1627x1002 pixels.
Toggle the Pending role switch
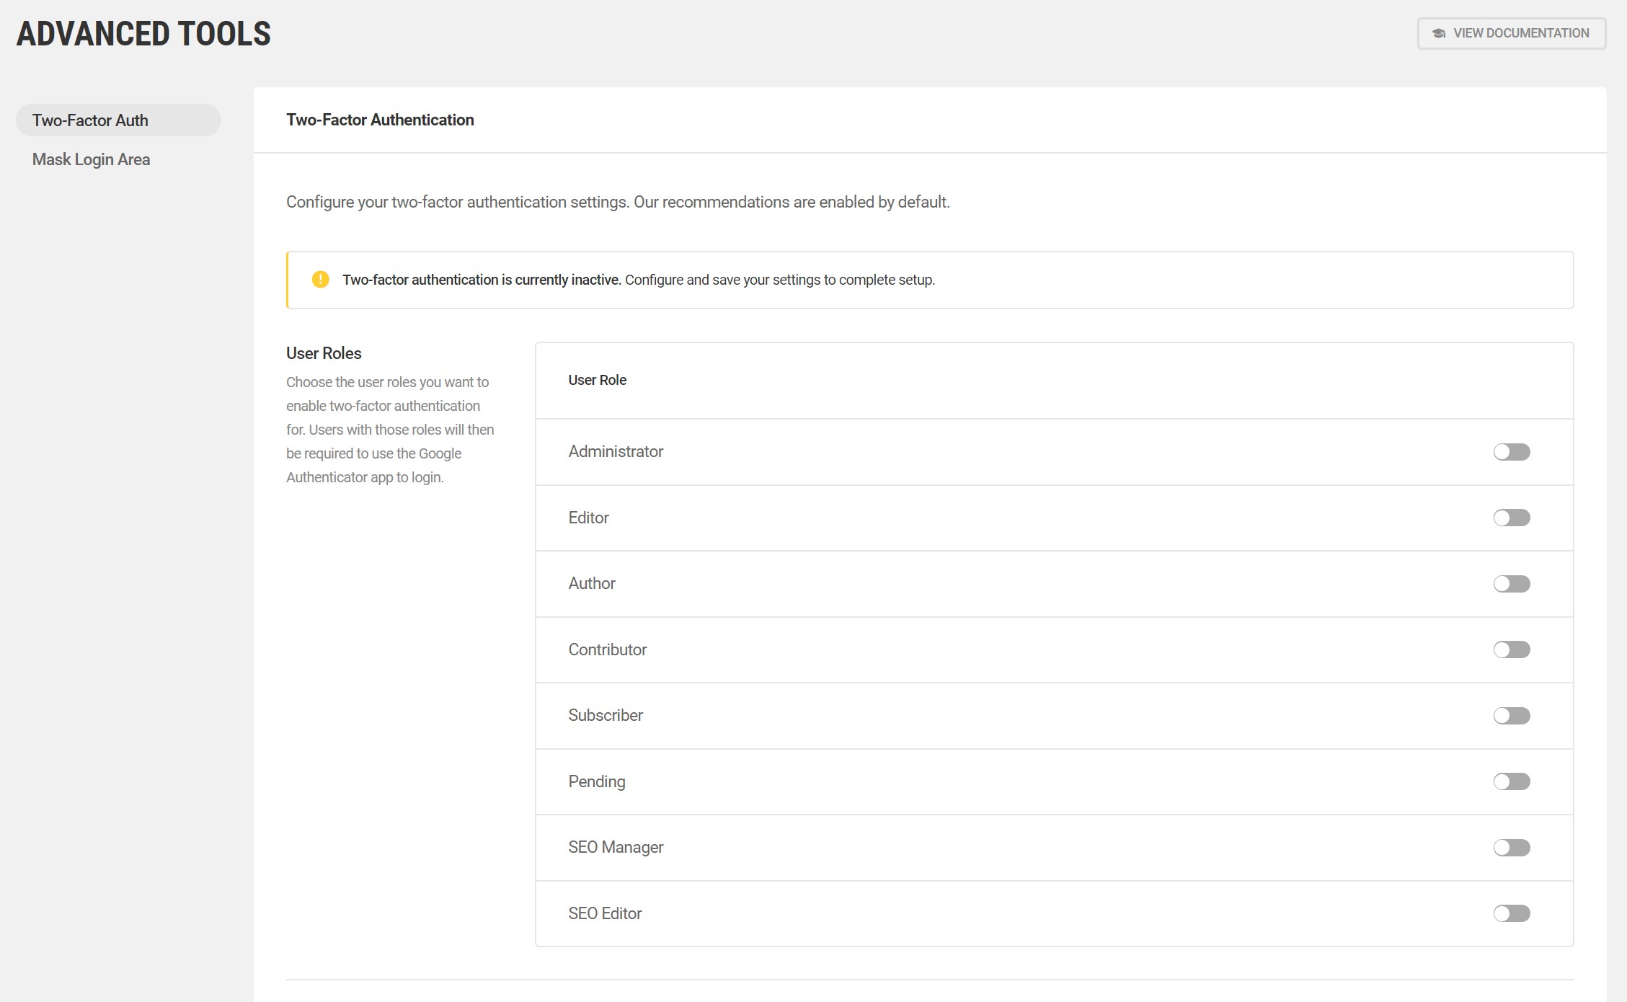click(x=1511, y=781)
